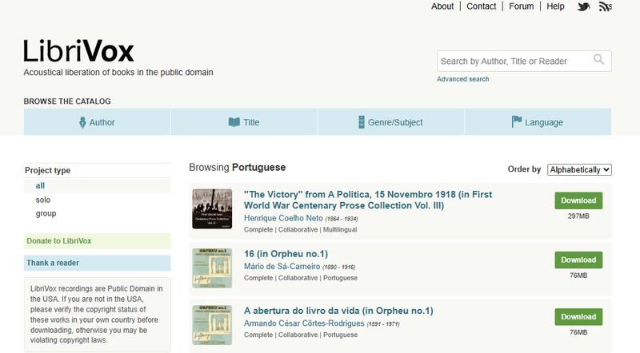Browse catalog by Title tab
640x353 pixels.
244,122
